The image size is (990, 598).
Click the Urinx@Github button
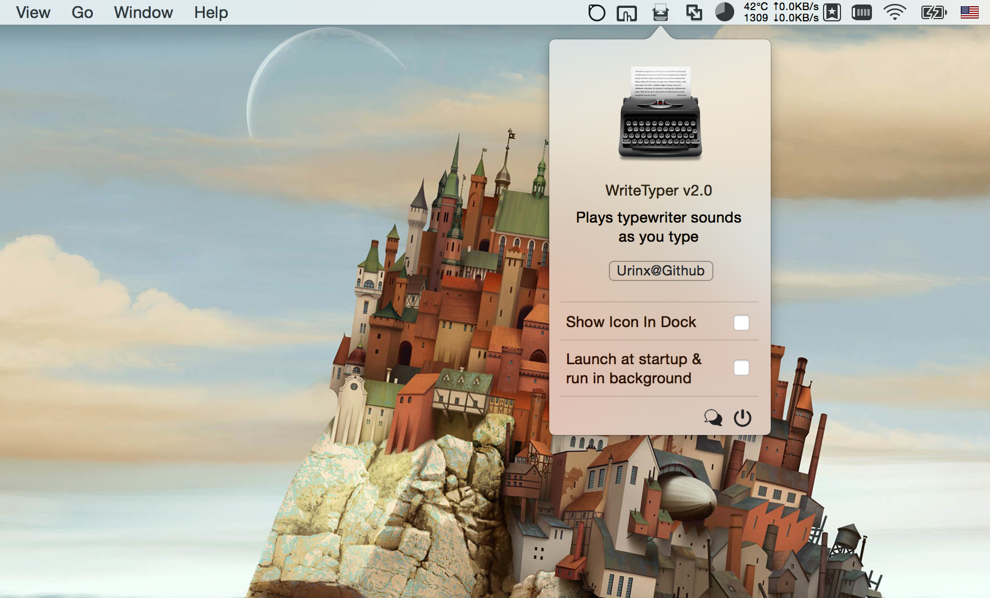coord(661,271)
